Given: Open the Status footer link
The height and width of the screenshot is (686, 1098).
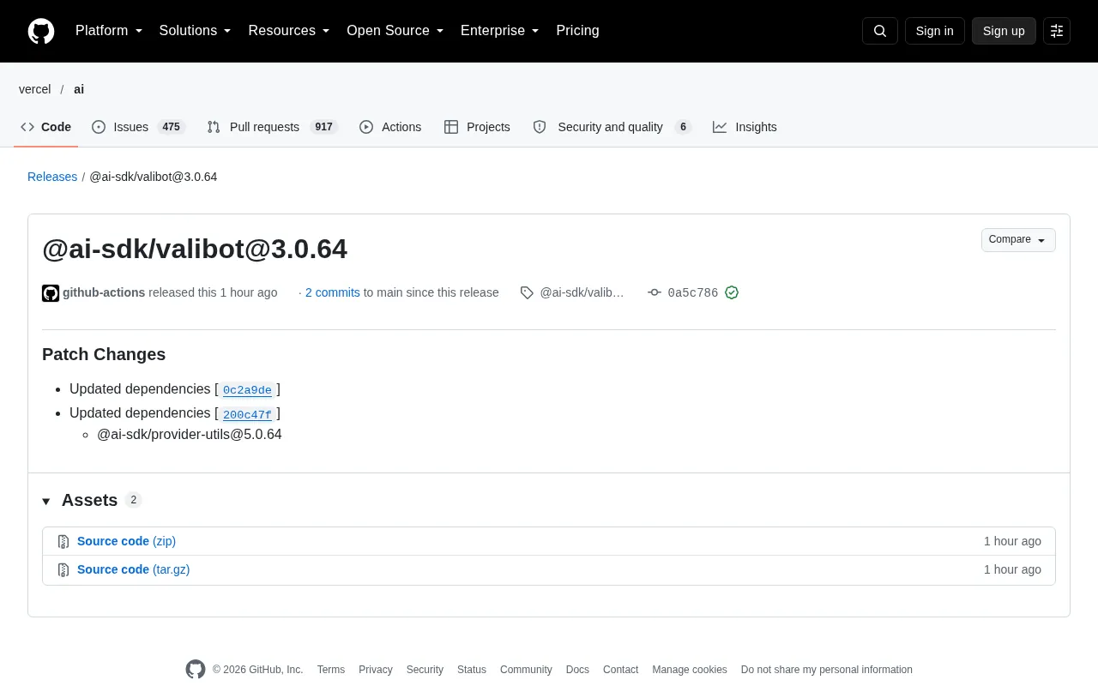Looking at the screenshot, I should (x=472, y=670).
